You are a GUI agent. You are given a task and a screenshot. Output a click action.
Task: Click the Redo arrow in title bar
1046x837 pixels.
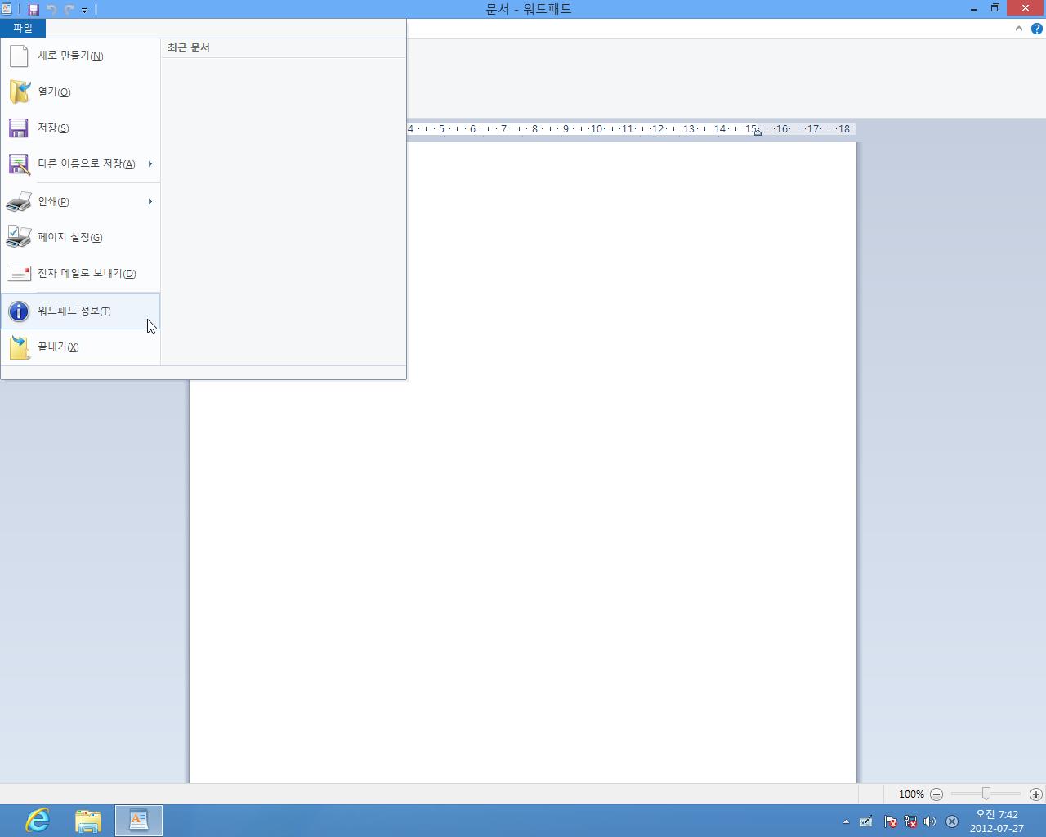pyautogui.click(x=69, y=10)
